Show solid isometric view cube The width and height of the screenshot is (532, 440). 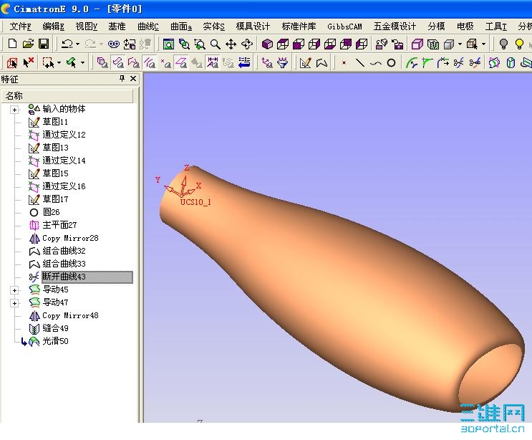(x=267, y=44)
